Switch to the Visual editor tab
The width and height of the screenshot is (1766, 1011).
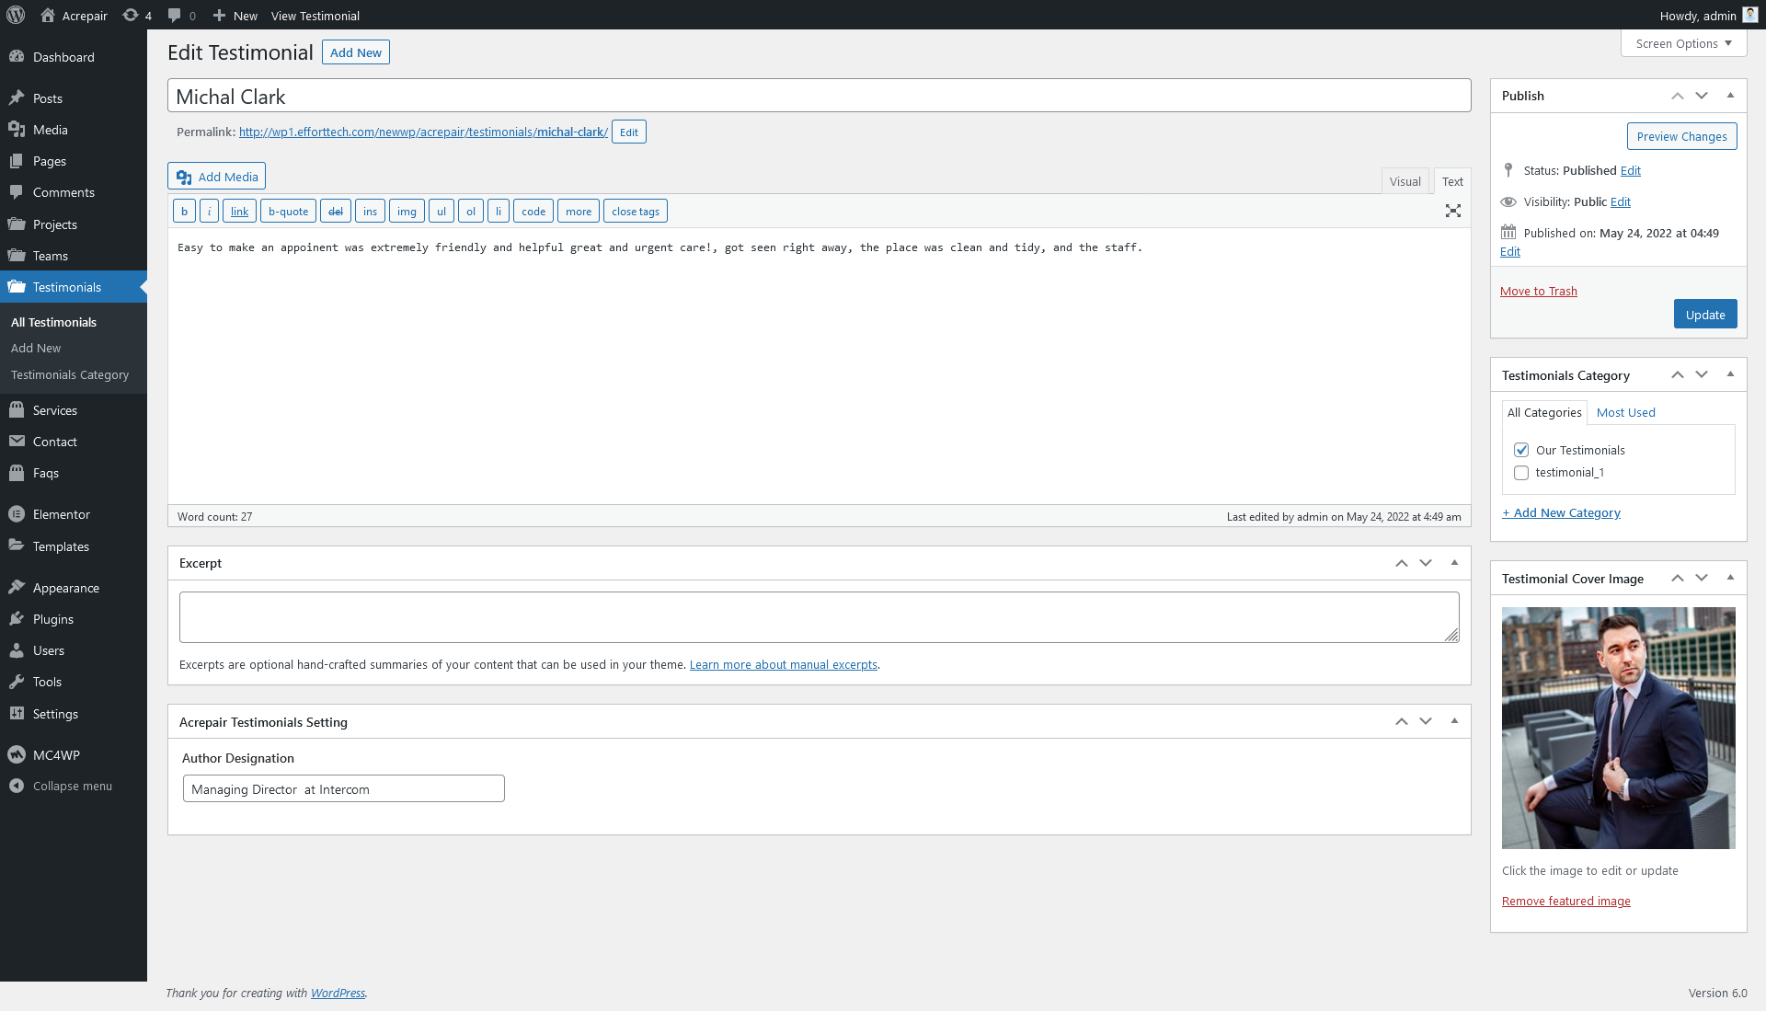(x=1405, y=181)
